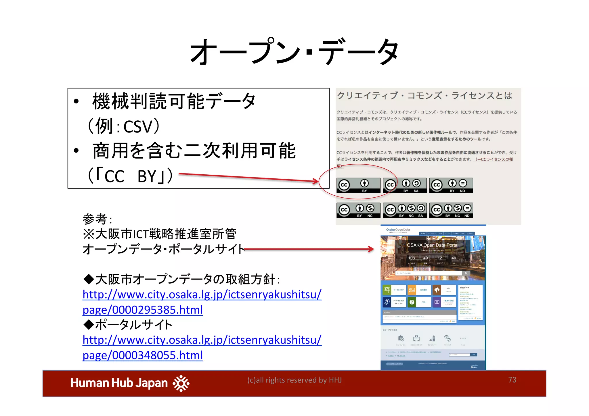Click the magnifier search button in portal
The image size is (589, 416).
(x=466, y=273)
